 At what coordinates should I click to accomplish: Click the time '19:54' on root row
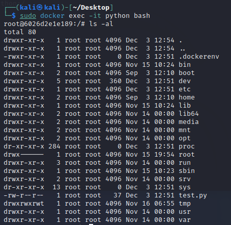pos(164,155)
